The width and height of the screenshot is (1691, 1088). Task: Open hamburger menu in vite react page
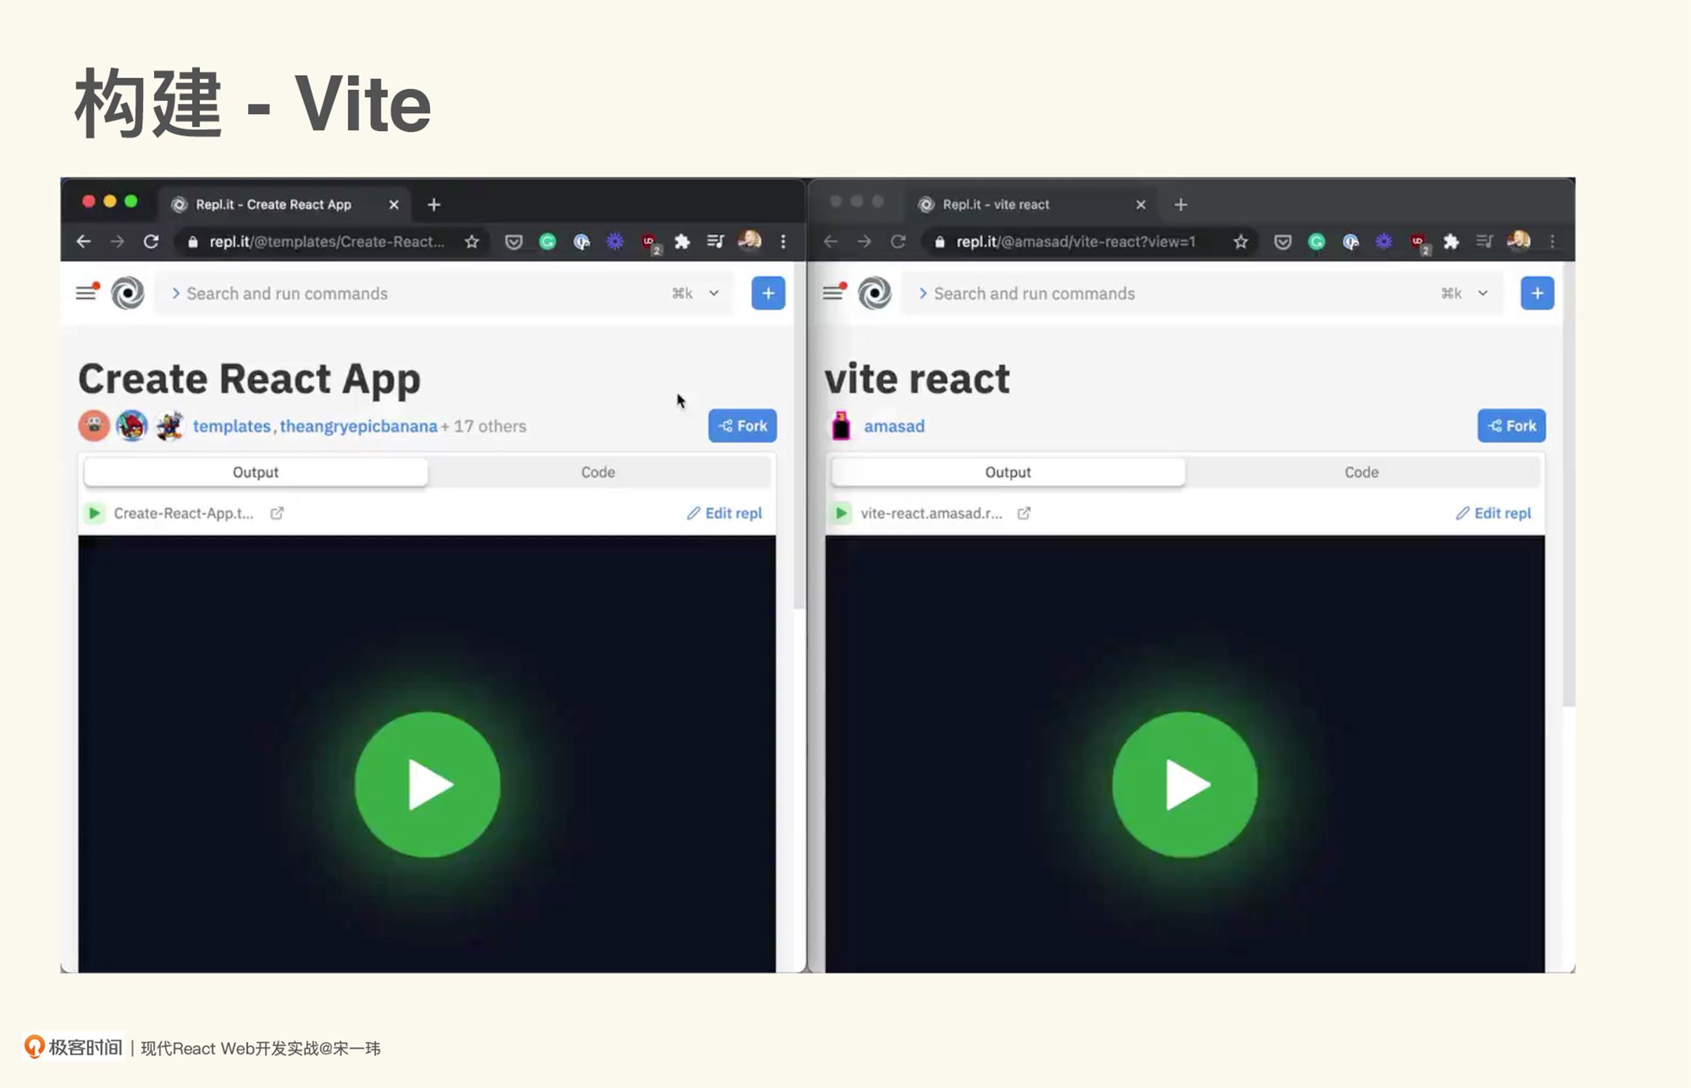point(834,292)
